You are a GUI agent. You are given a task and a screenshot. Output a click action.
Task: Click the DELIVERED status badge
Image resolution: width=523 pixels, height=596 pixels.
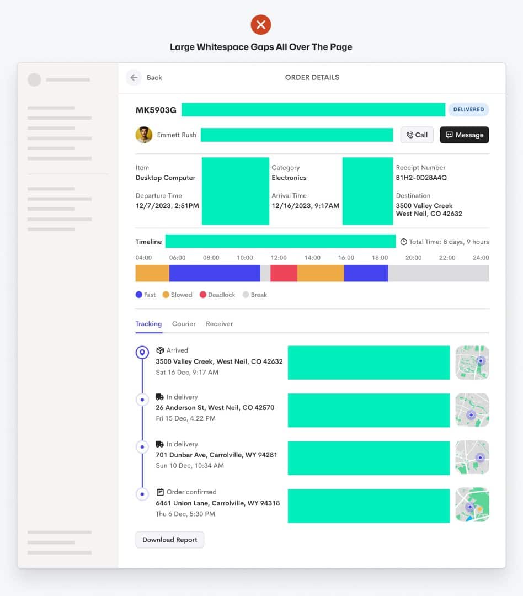468,109
